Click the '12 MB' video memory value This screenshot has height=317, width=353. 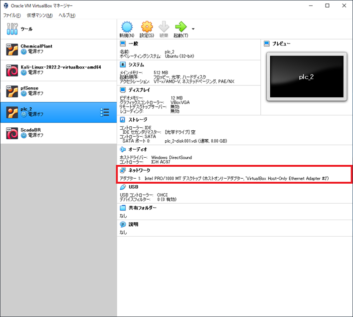tap(176, 98)
